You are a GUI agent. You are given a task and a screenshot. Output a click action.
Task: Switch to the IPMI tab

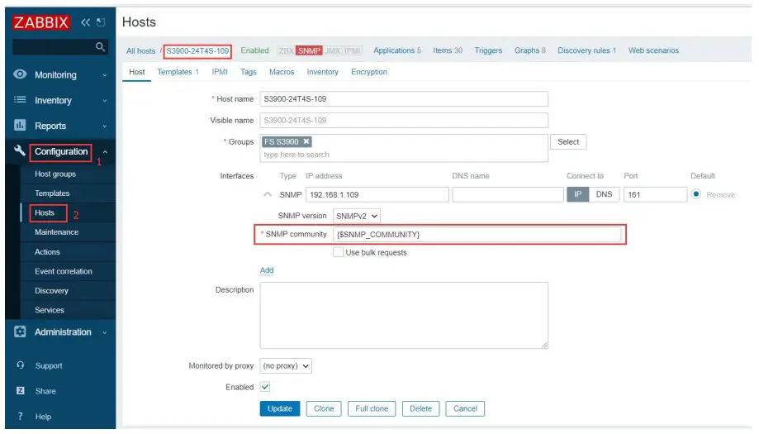coord(220,72)
